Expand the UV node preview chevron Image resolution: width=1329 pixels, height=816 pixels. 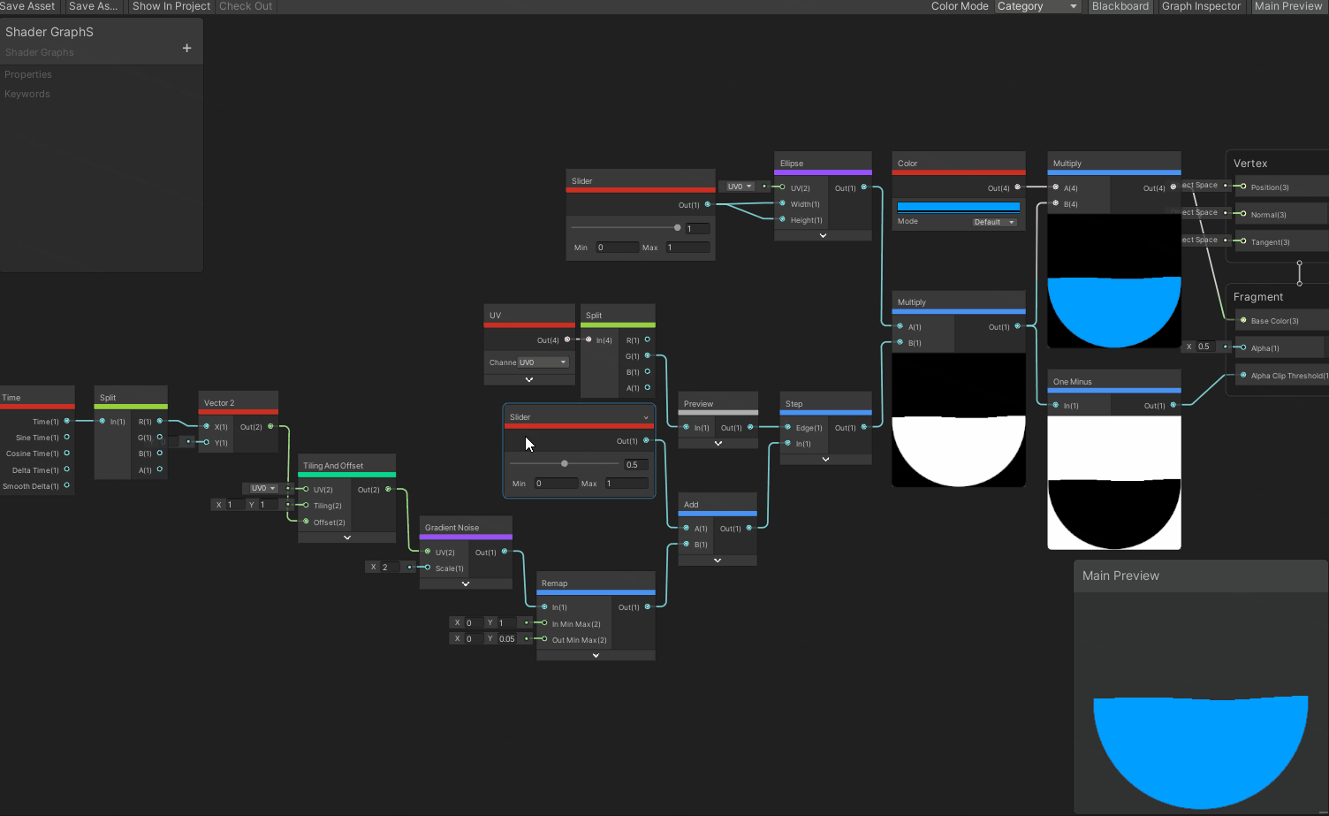pos(529,379)
